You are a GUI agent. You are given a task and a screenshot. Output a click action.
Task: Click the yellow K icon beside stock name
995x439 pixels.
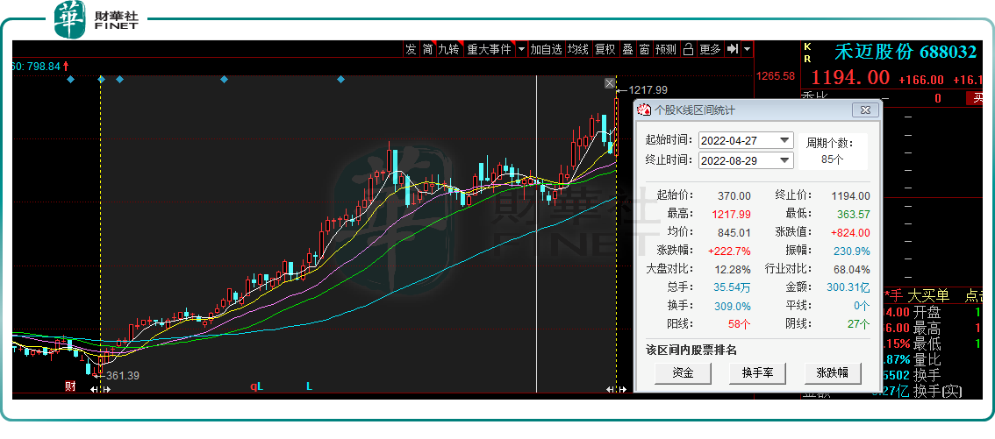click(807, 46)
